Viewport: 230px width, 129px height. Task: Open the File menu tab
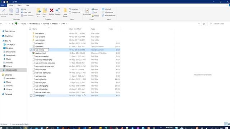[3, 5]
